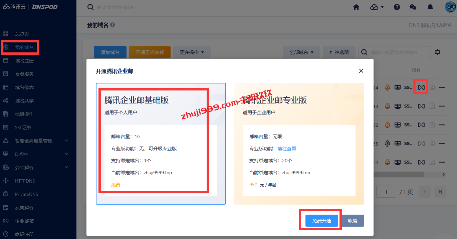Click the monitor icon in row ending 00

click(397, 162)
